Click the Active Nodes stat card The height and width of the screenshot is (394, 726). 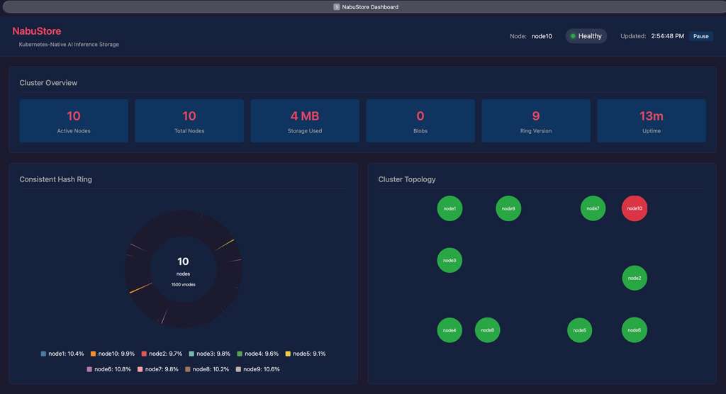point(74,120)
